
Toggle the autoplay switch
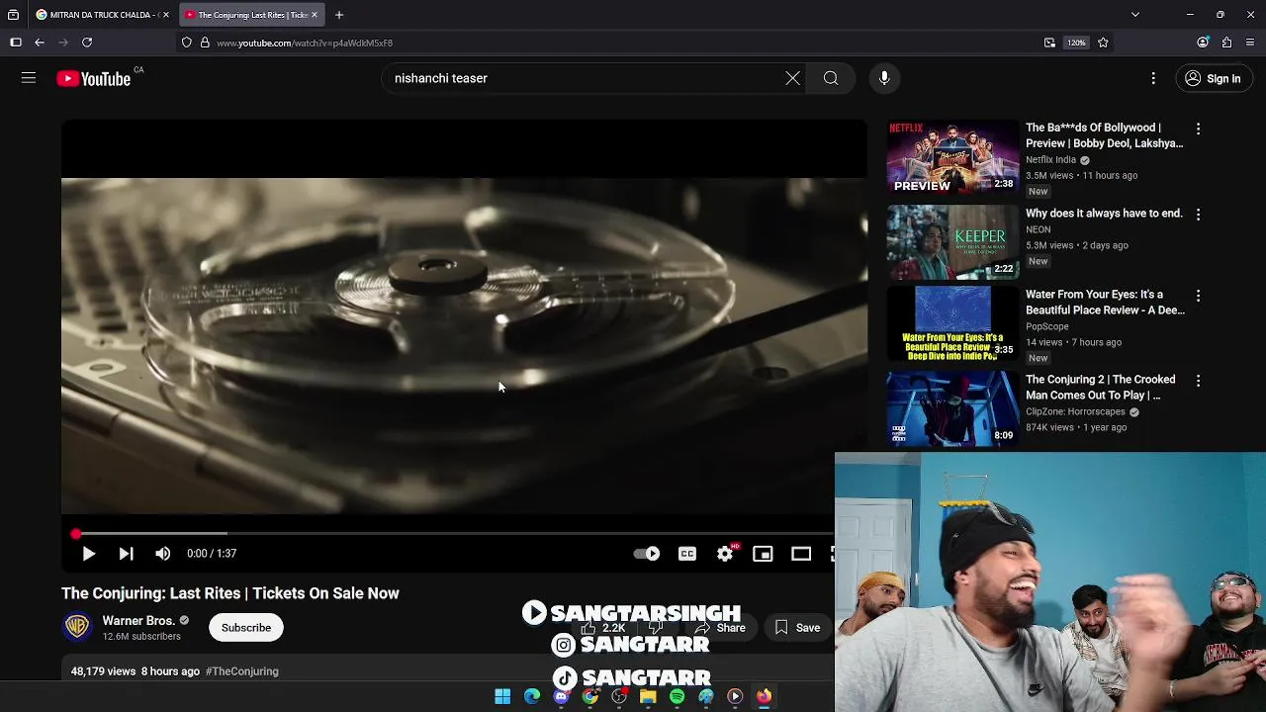647,554
